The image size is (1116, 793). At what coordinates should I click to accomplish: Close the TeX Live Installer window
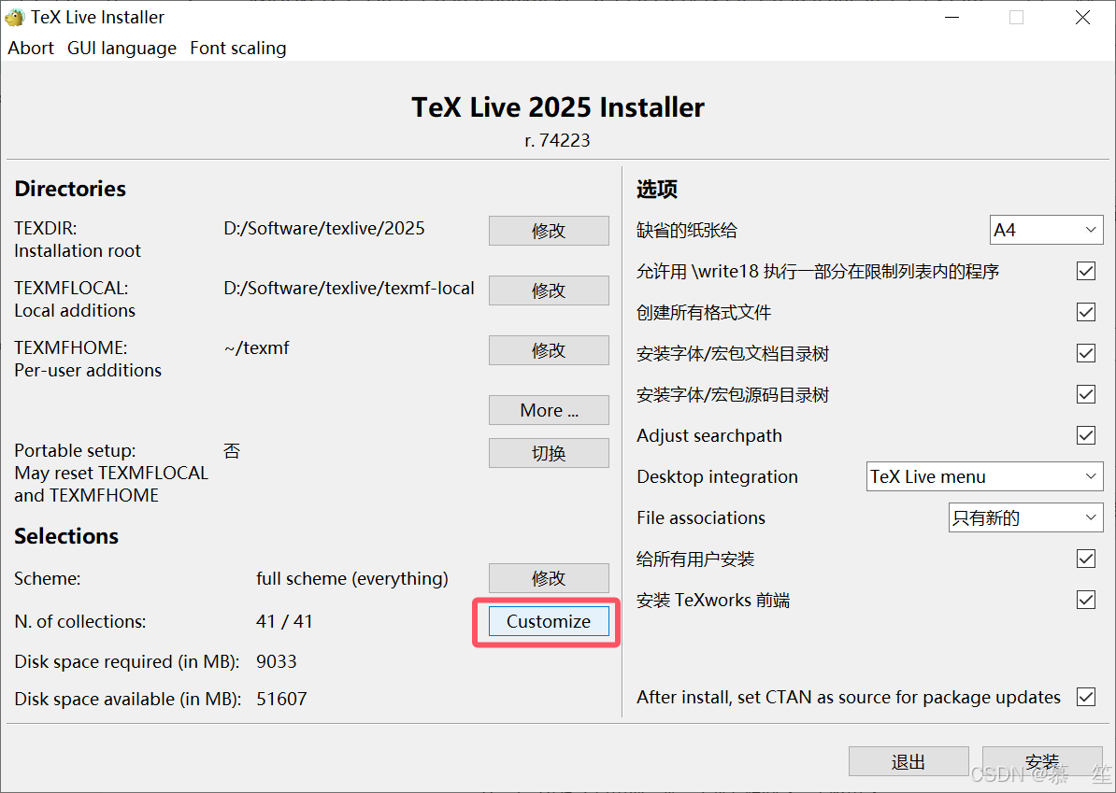coord(1082,17)
